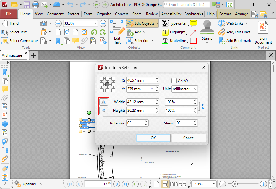Activate the Select Text tool

[14, 32]
